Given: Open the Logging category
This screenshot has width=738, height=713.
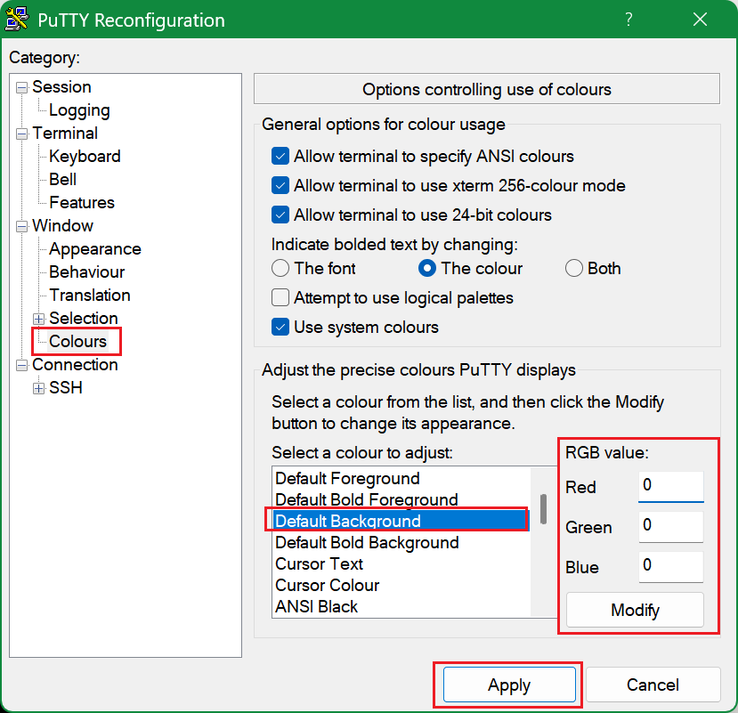Looking at the screenshot, I should click(x=79, y=110).
